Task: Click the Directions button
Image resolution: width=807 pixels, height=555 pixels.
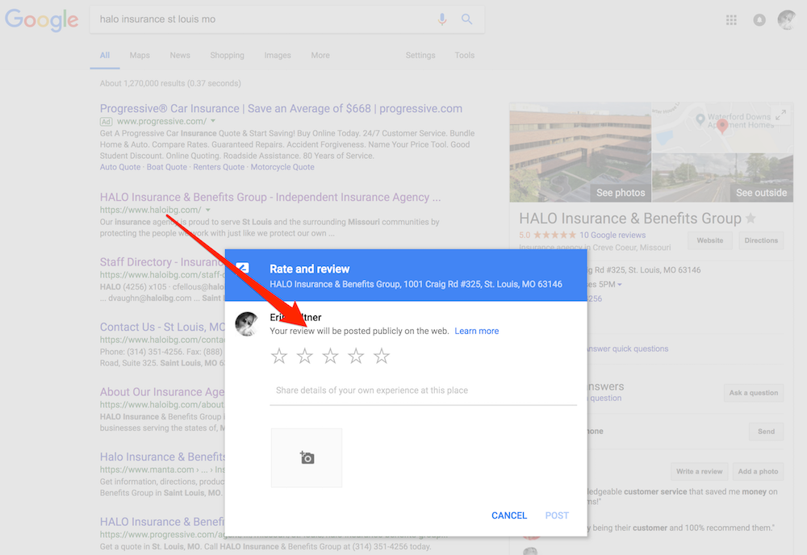Action: click(761, 240)
